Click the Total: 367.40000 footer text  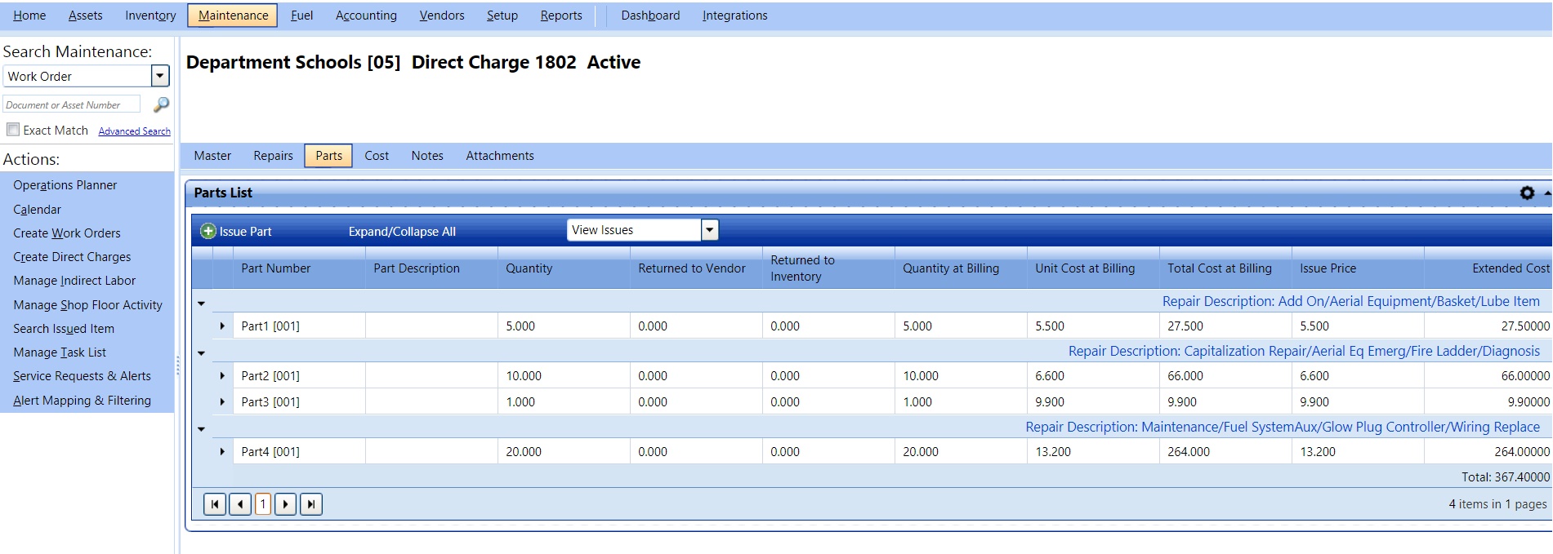point(1506,477)
